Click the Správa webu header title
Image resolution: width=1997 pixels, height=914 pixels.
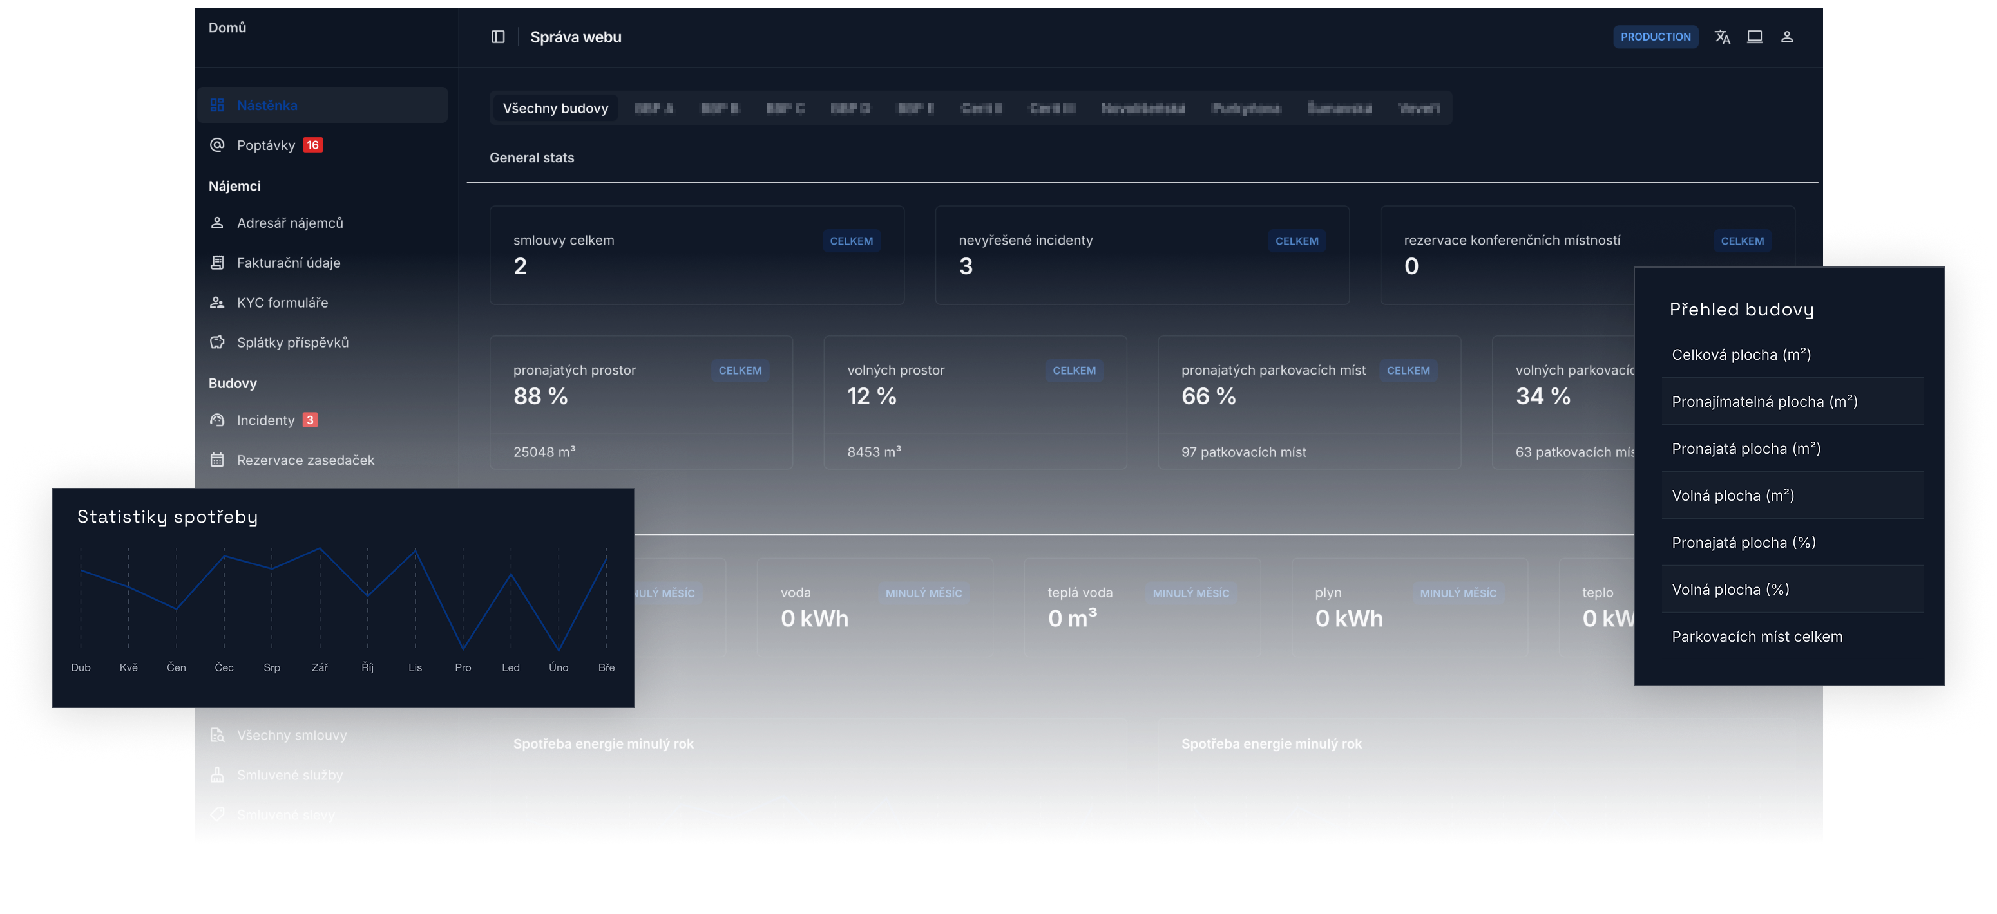(x=575, y=37)
